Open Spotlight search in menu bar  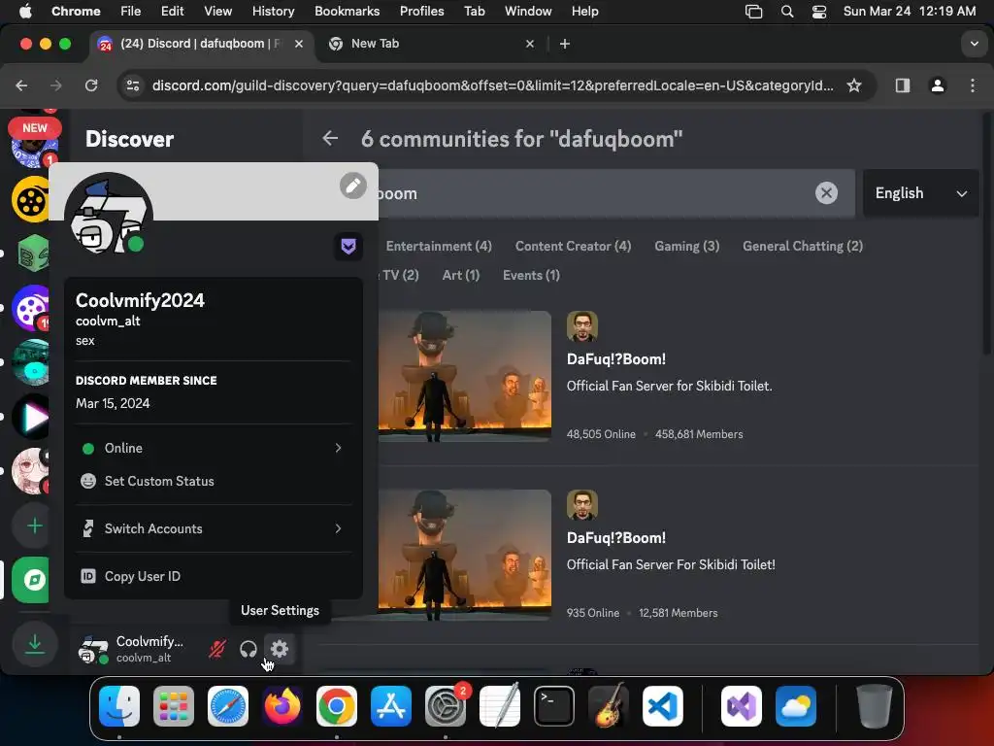[786, 12]
